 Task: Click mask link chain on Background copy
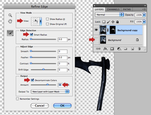pos(107,30)
